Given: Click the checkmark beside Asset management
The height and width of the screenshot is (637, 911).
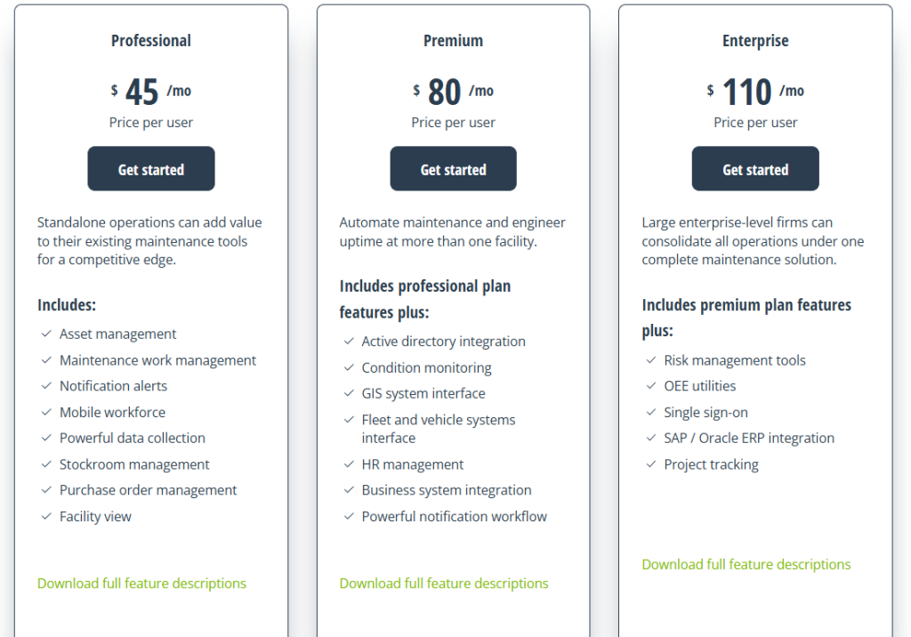Looking at the screenshot, I should click(45, 335).
